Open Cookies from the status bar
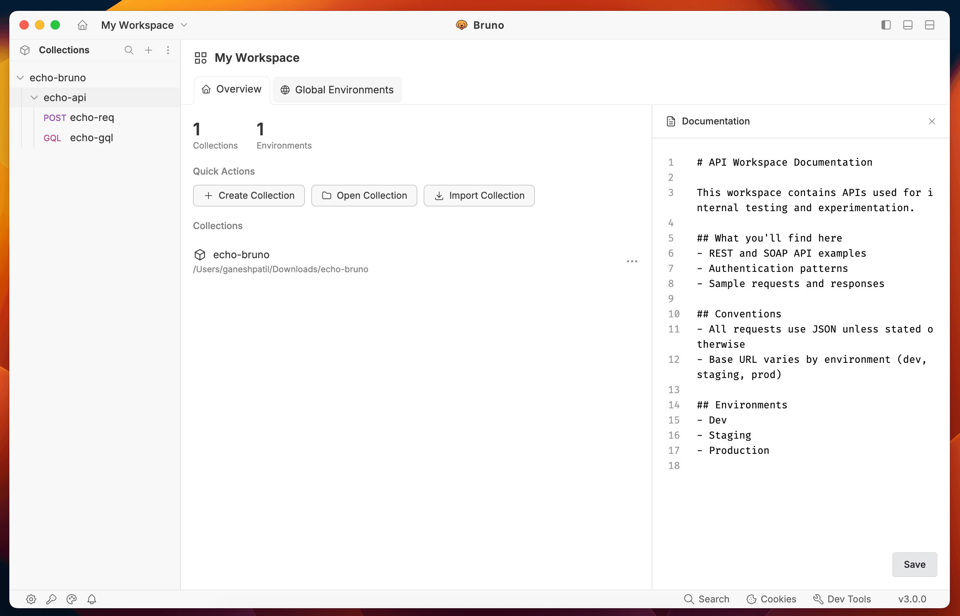960x616 pixels. pos(771,599)
